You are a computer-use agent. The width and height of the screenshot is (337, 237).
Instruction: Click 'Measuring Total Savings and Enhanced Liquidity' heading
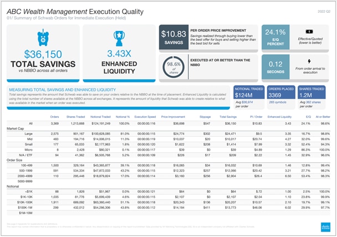62,90
